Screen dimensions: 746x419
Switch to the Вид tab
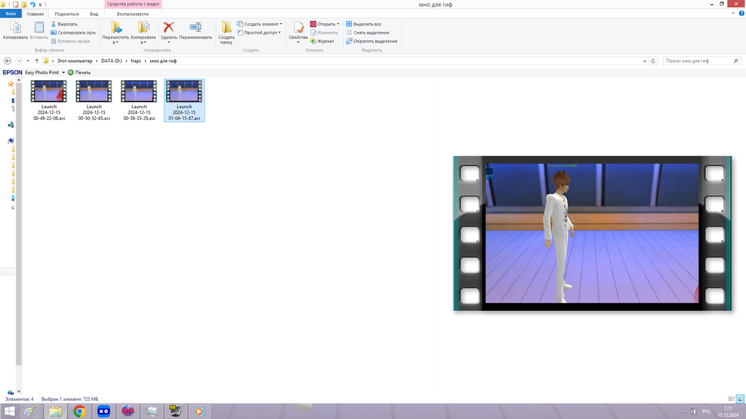point(94,13)
